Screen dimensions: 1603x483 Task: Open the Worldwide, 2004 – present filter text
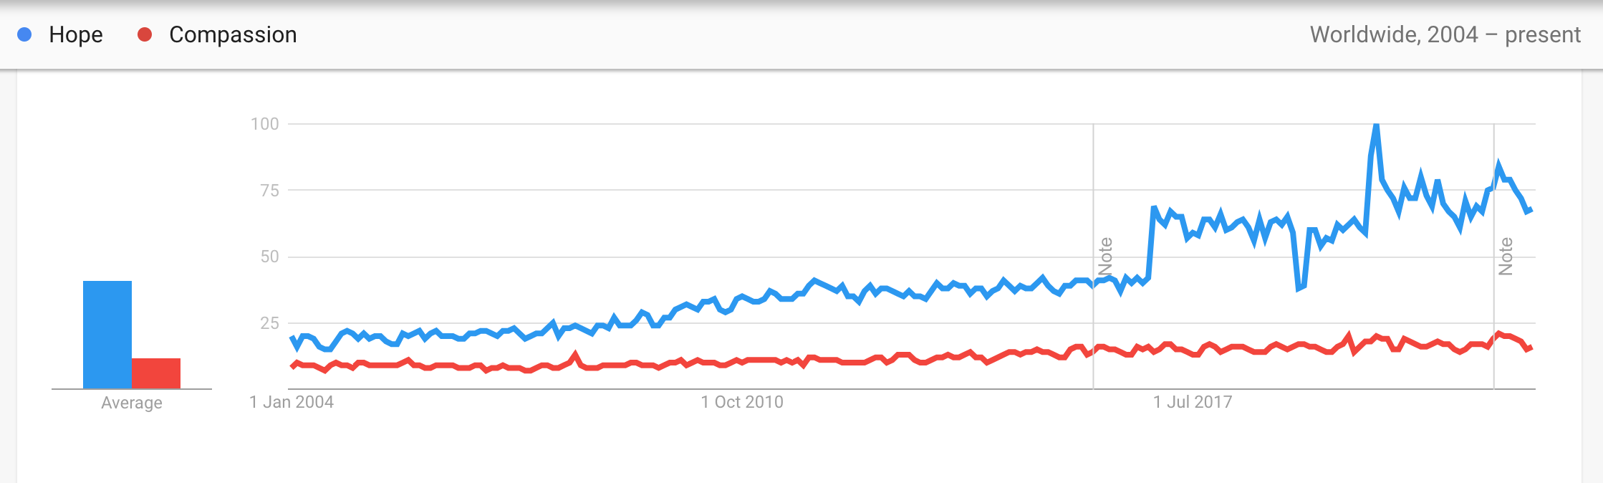coord(1445,34)
